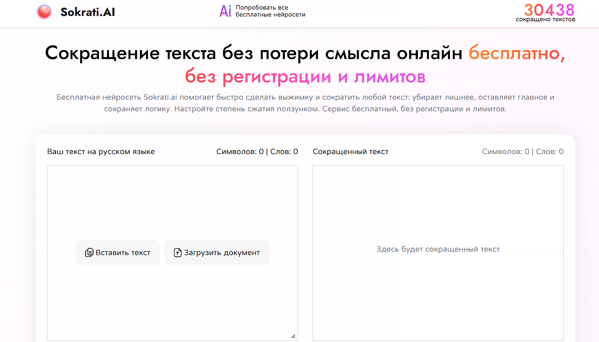Click the Слов: 0 counter above result panel
The height and width of the screenshot is (342, 599).
(x=550, y=151)
